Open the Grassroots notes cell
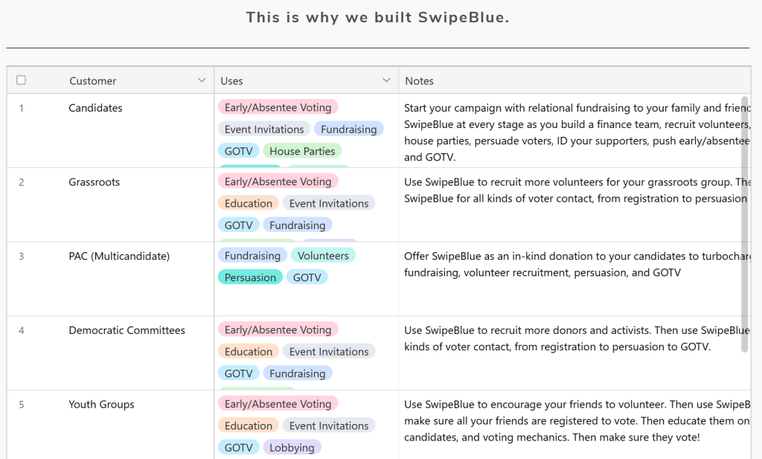Screen dimensions: 762x459 575,205
